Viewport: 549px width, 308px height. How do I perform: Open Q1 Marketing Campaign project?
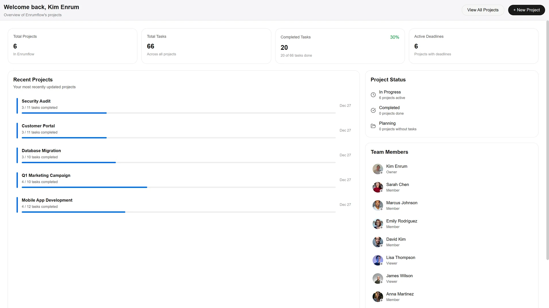pyautogui.click(x=46, y=176)
